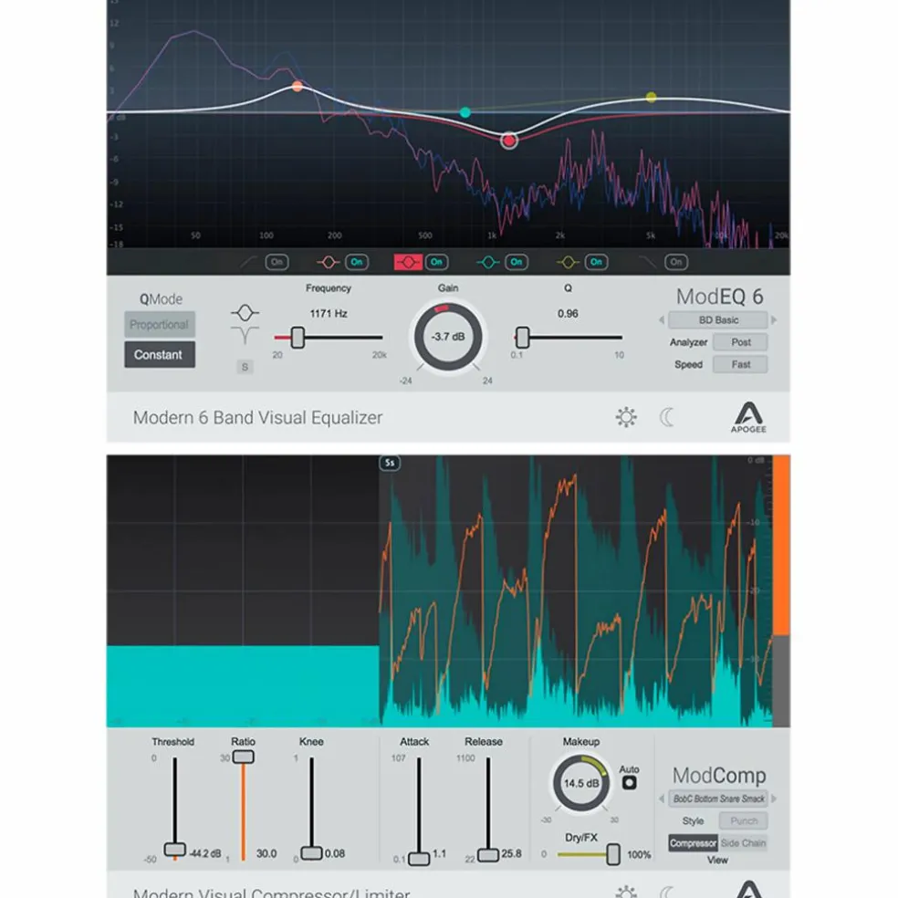This screenshot has width=898, height=898.
Task: Click the S solo band button
Action: pyautogui.click(x=245, y=367)
